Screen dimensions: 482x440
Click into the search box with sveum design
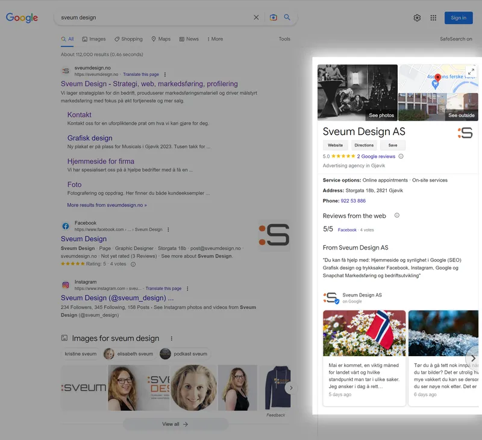[154, 17]
